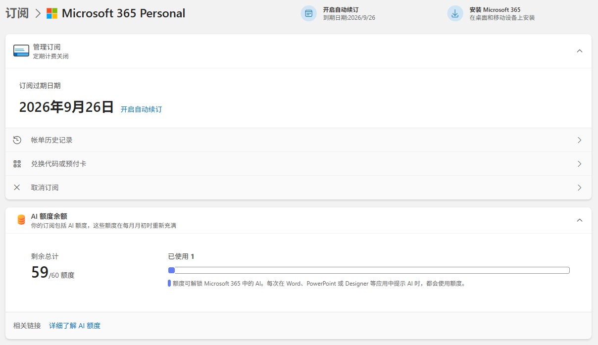Open 详细了解 AI 额度 link

click(x=75, y=326)
